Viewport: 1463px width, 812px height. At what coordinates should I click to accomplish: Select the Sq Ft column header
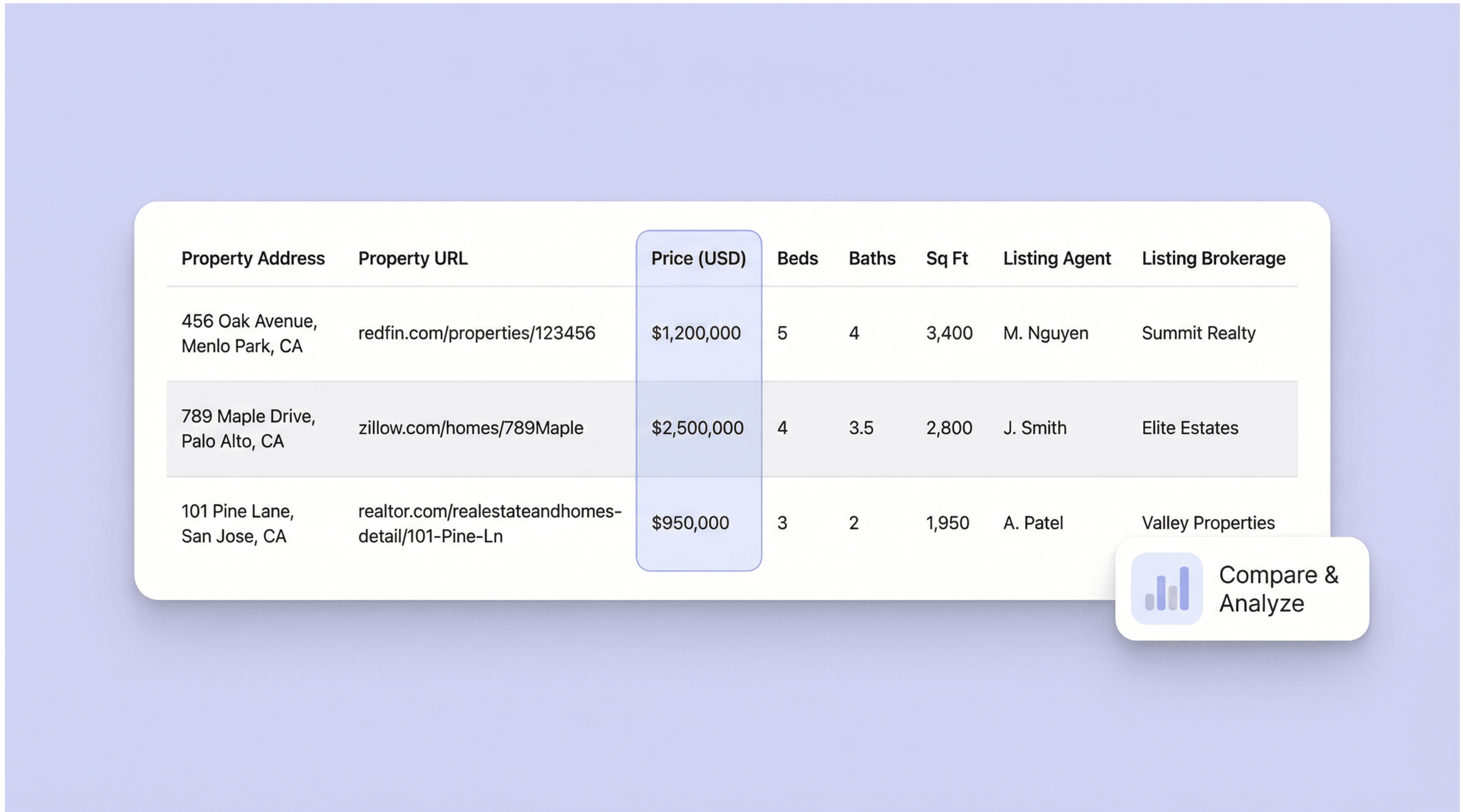pyautogui.click(x=946, y=259)
